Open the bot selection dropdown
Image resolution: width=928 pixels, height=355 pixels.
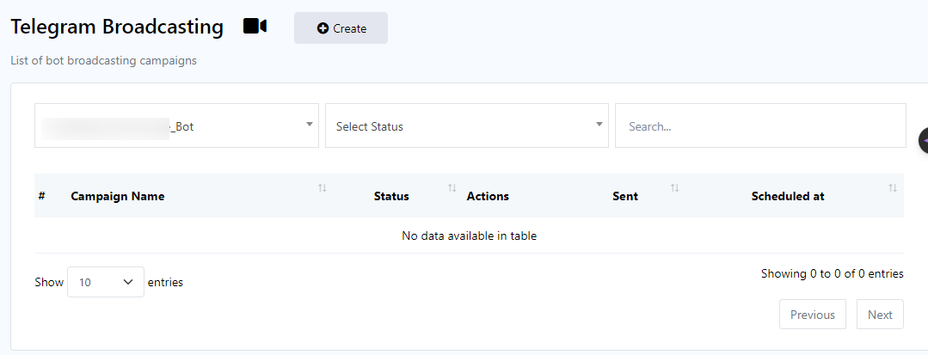click(176, 126)
